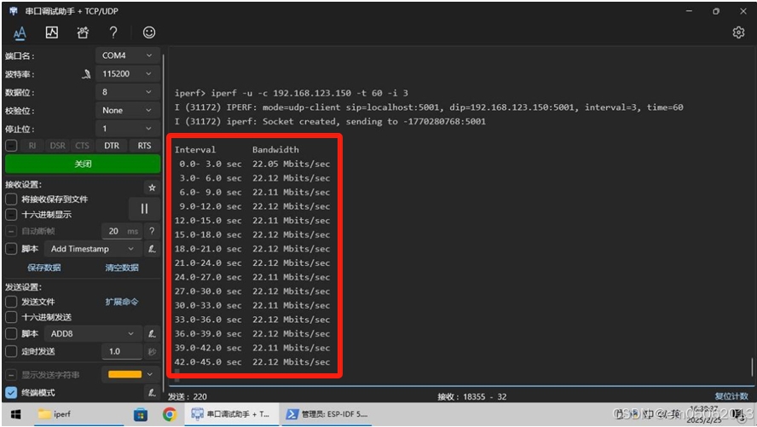This screenshot has height=427, width=757.
Task: Launch Chrome from taskbar
Action: click(170, 414)
